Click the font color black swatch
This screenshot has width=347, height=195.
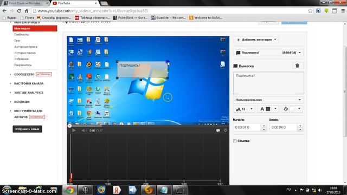(268, 109)
